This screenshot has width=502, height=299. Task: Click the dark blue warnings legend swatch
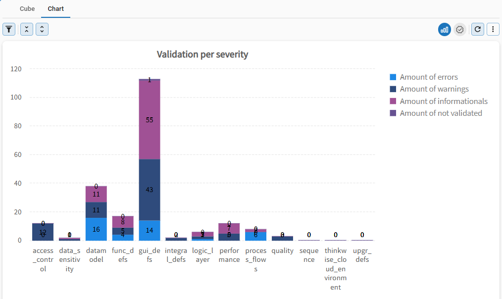(x=393, y=89)
